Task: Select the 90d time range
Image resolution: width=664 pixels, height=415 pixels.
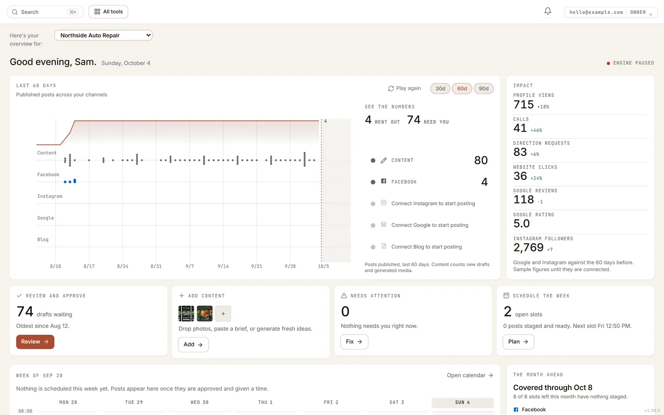Action: point(484,89)
